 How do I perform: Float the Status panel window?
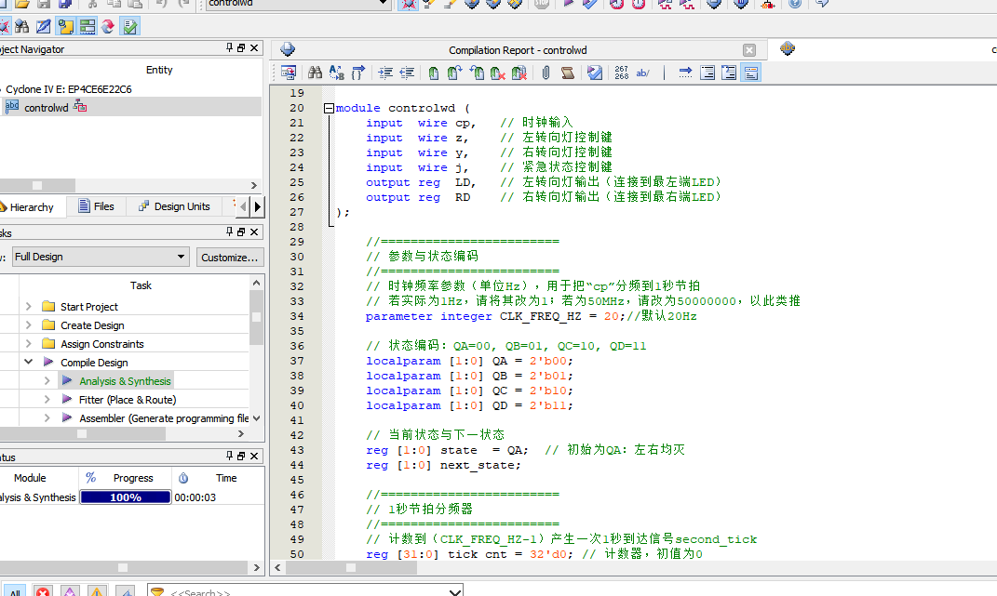pyautogui.click(x=242, y=456)
